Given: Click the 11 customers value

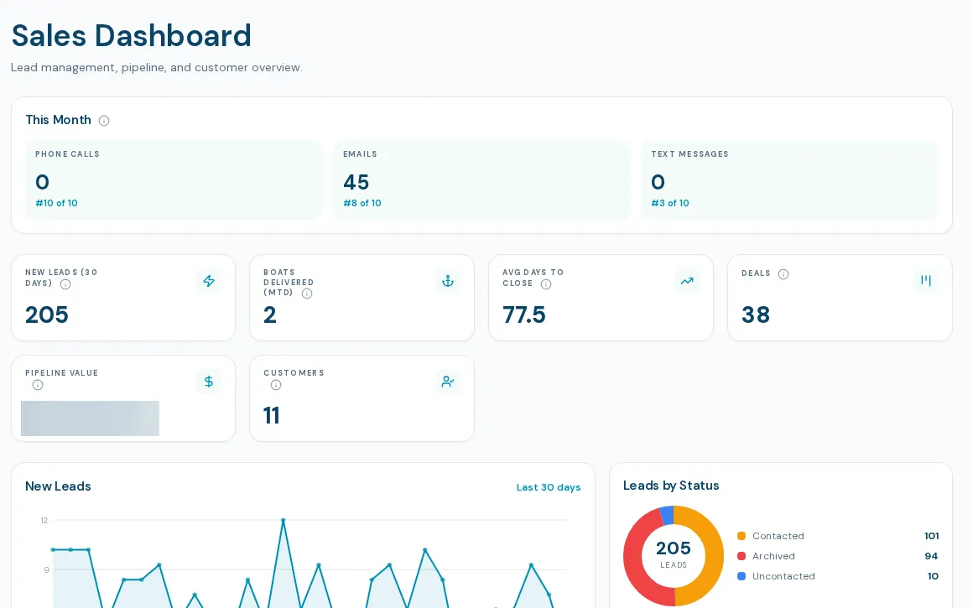Looking at the screenshot, I should 272,416.
